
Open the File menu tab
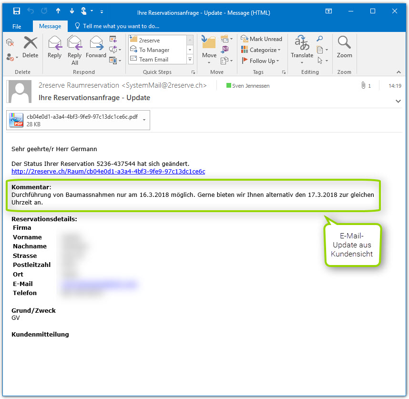(17, 26)
